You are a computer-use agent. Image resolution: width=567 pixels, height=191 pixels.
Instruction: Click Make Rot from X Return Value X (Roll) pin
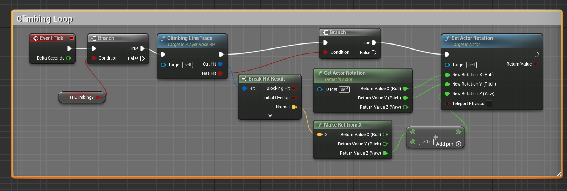(385, 135)
